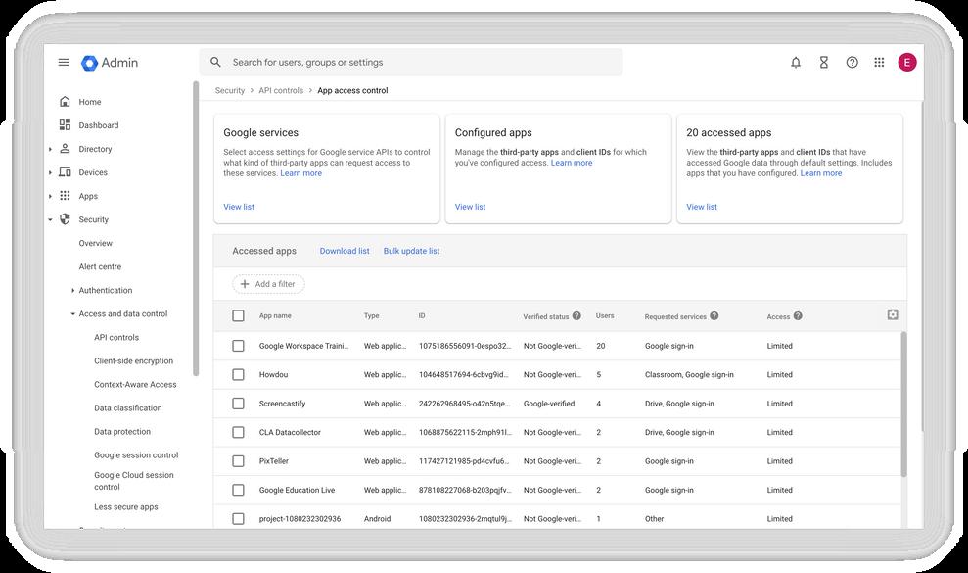Click the Verified status help icon
Viewport: 968px width, 573px height.
point(576,315)
